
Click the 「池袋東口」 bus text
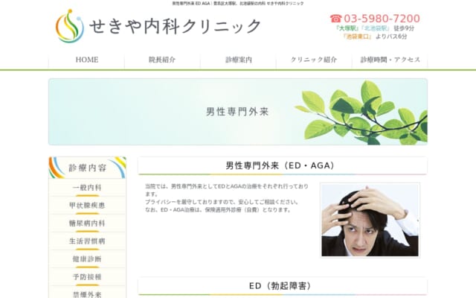[x=357, y=37]
